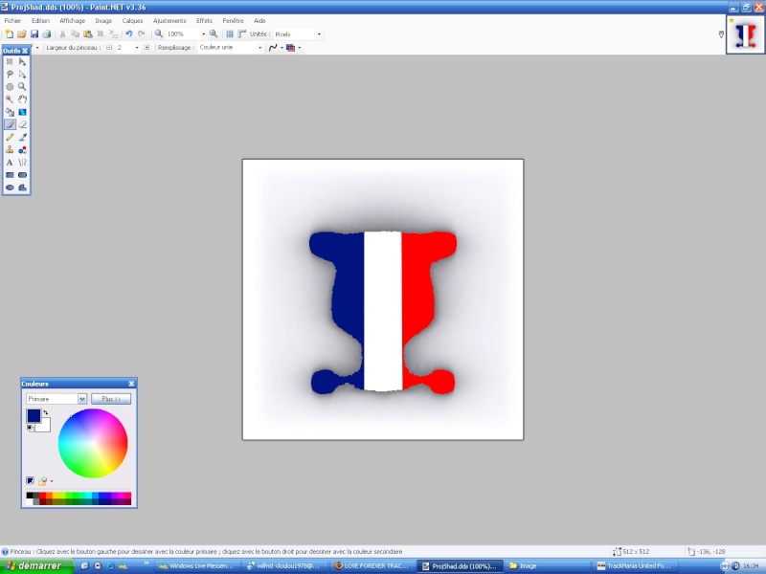This screenshot has height=574, width=766.
Task: Click the secondary white color swatch
Action: (x=45, y=427)
